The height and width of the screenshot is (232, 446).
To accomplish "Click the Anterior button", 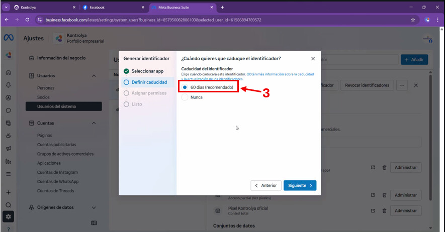I will [x=265, y=185].
